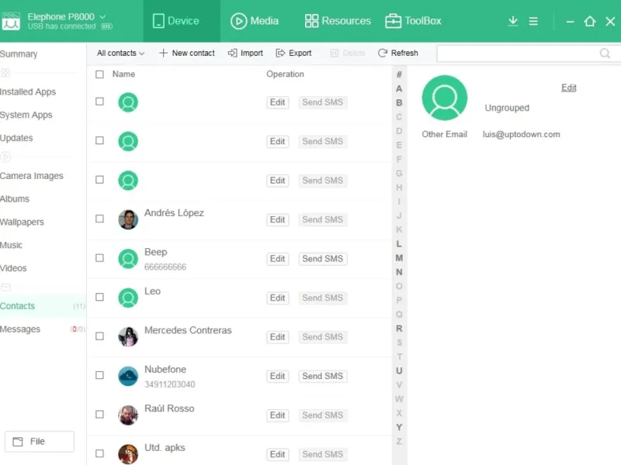Screen dimensions: 621x465
Task: Edit the Andrés López contact
Action: 277,219
